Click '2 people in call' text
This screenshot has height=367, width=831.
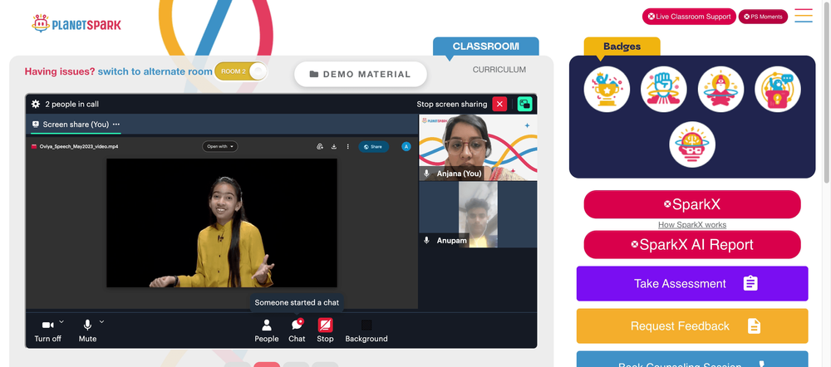tap(72, 105)
